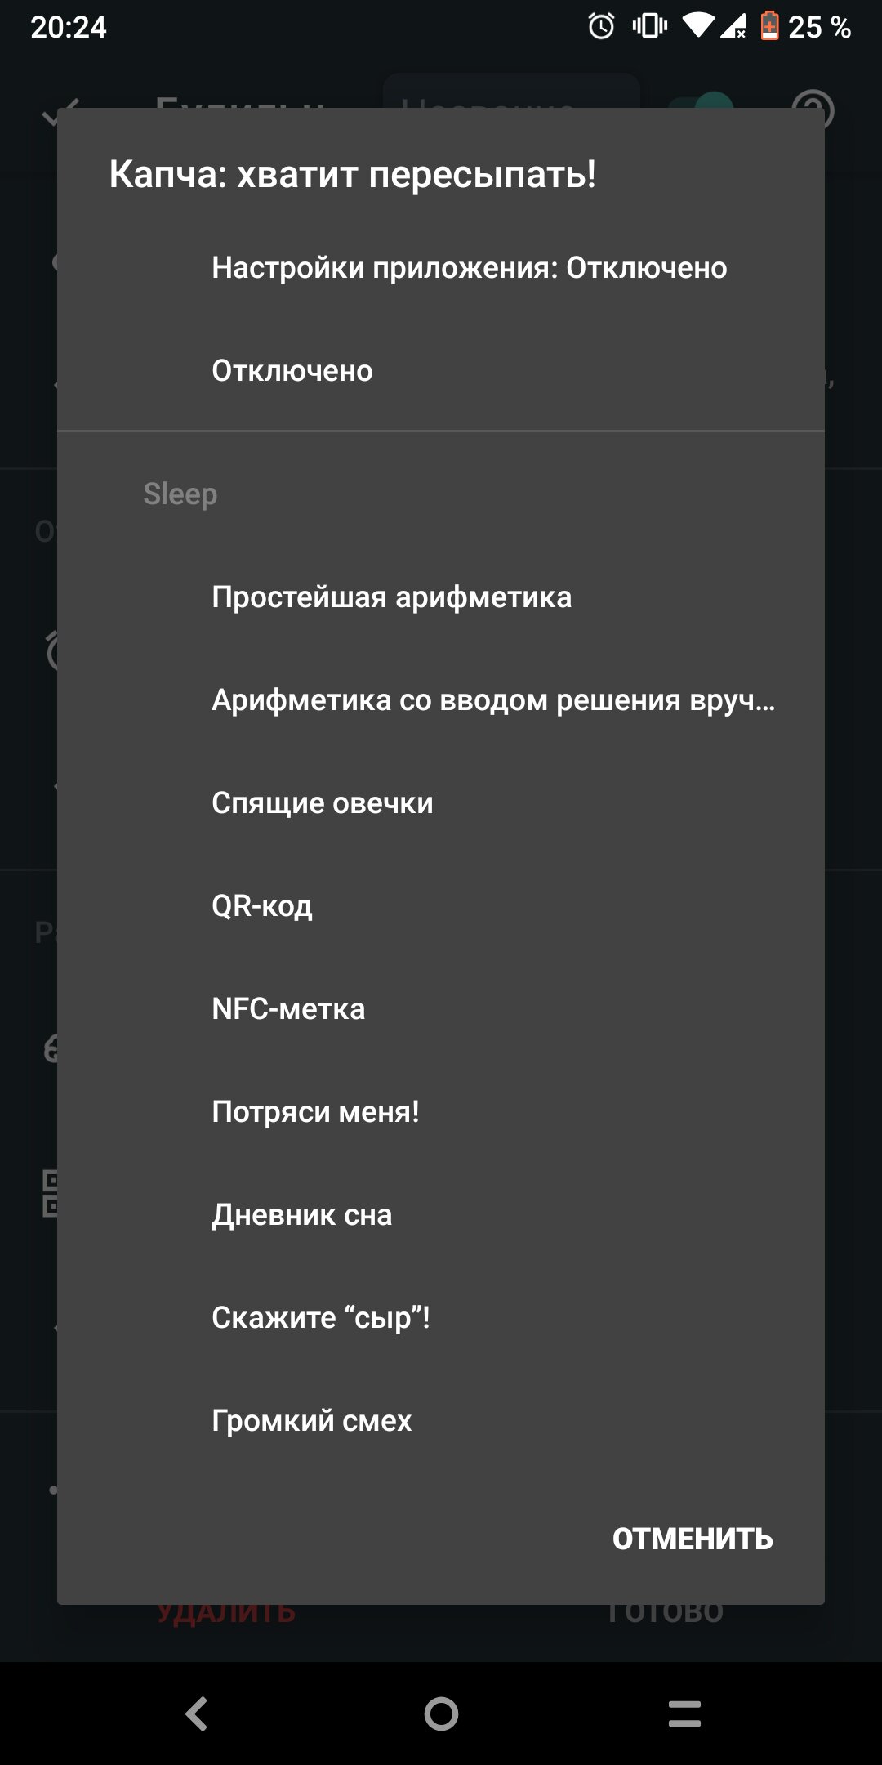Tap the Android back navigation arrow
Viewport: 882px width, 1765px height.
click(x=197, y=1714)
